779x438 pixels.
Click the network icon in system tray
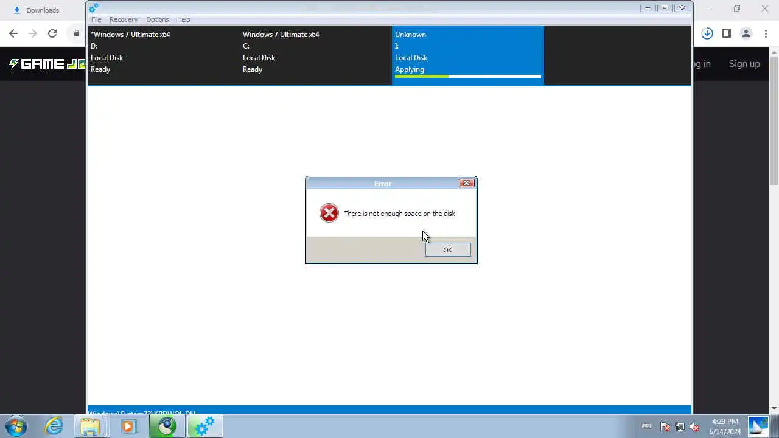(x=680, y=426)
